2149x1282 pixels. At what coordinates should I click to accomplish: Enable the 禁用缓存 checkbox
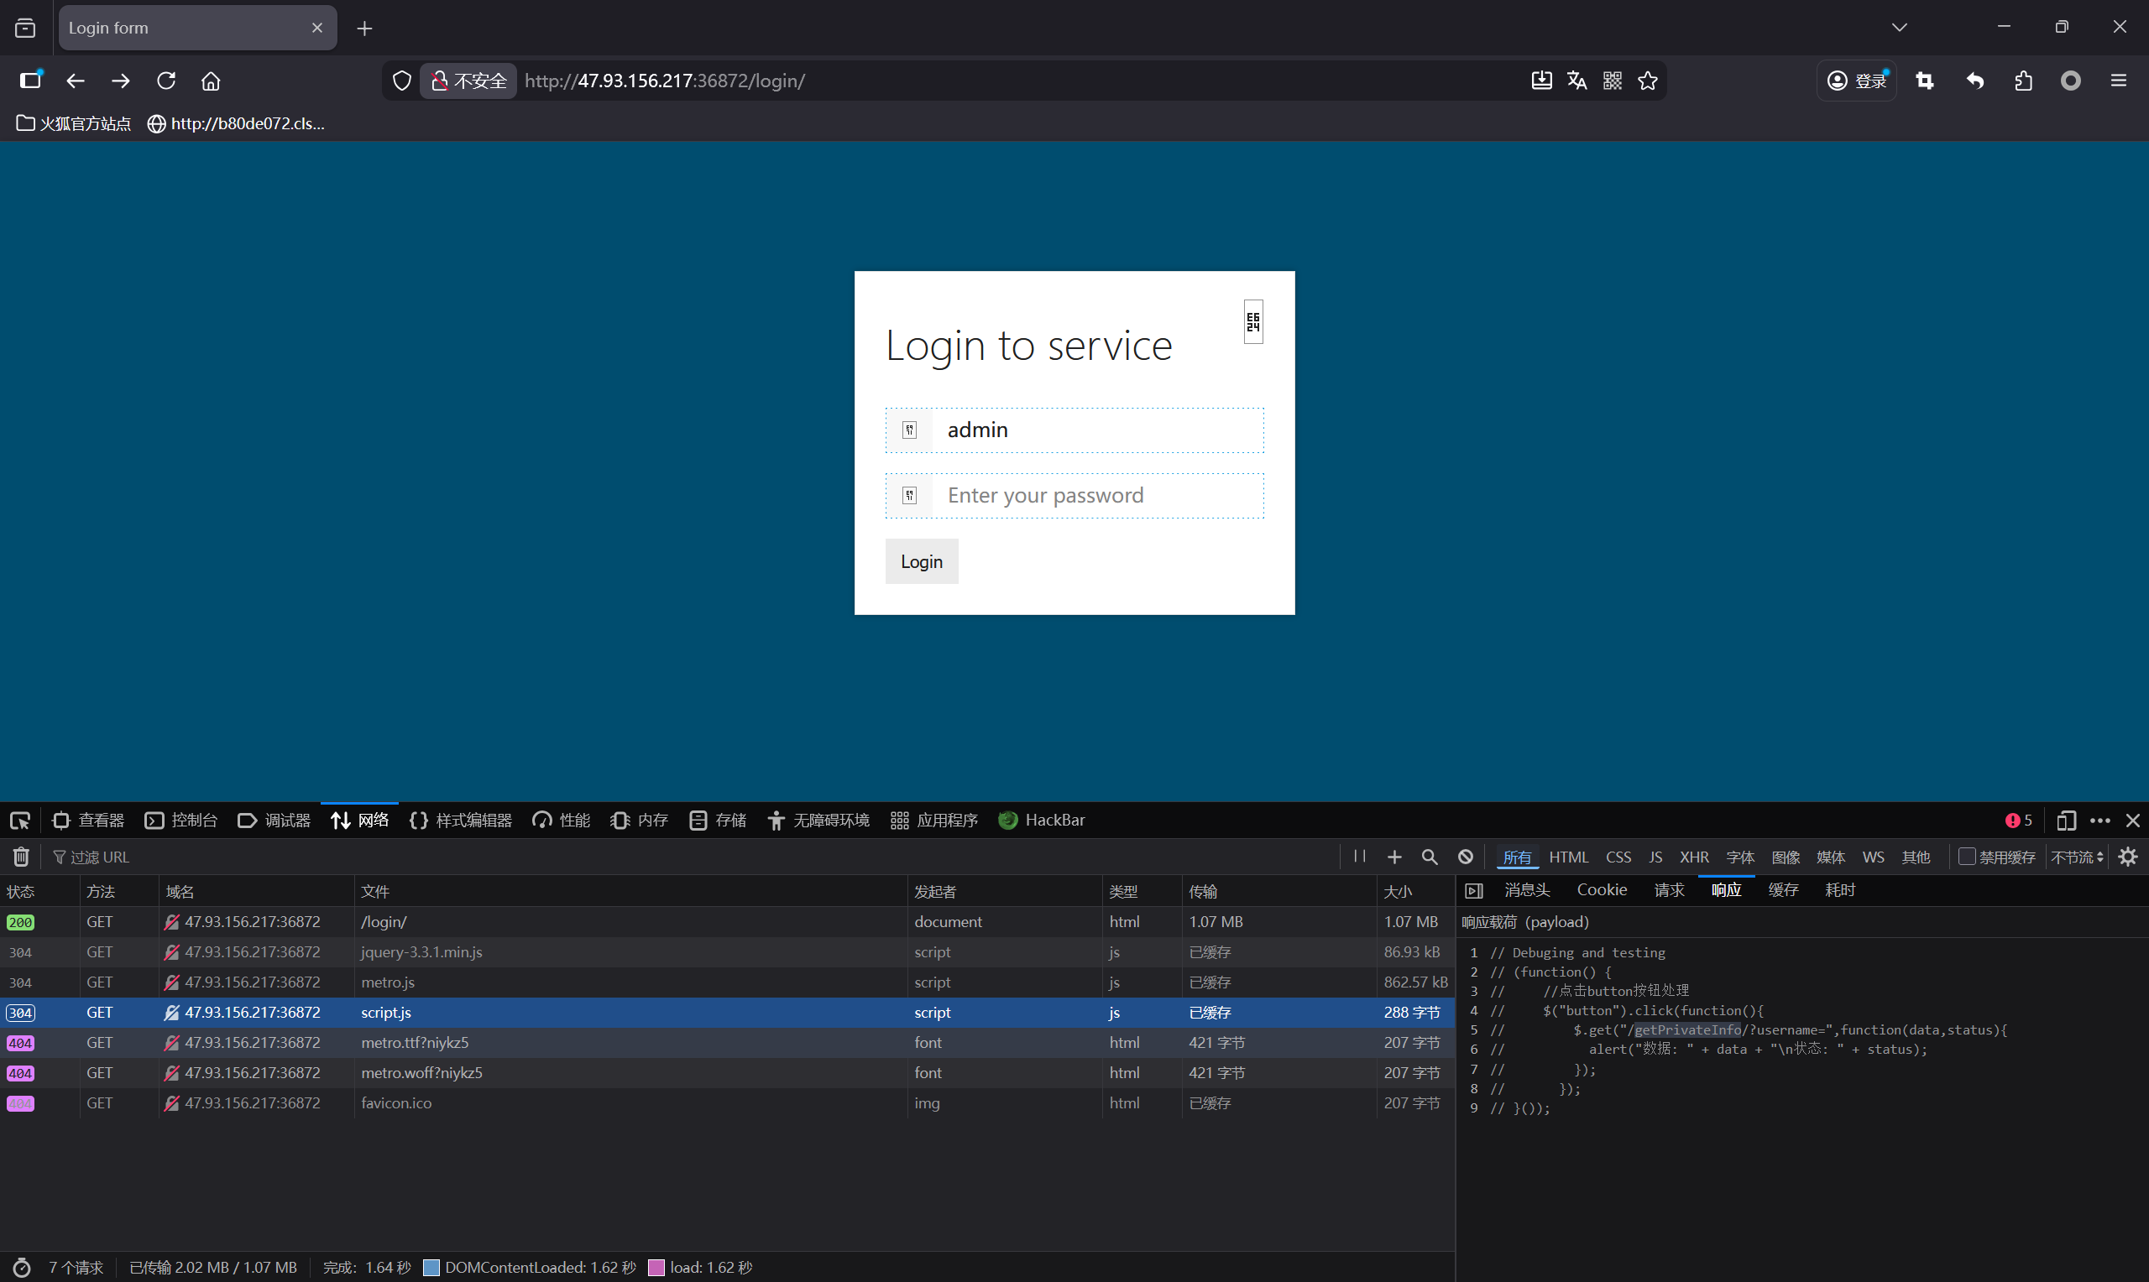[1968, 857]
